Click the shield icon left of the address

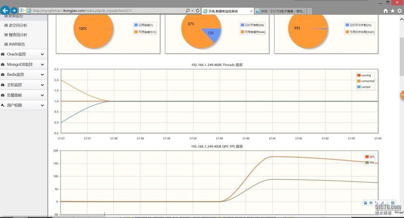[x=21, y=10]
